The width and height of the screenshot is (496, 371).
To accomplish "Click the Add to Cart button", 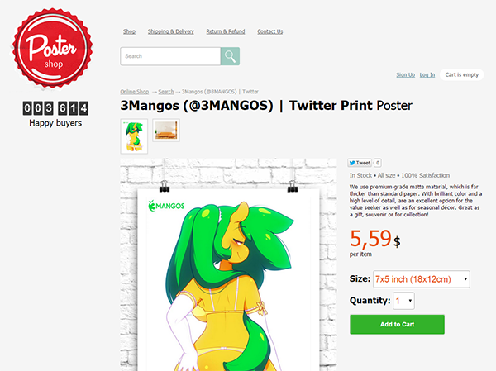I will (x=397, y=324).
